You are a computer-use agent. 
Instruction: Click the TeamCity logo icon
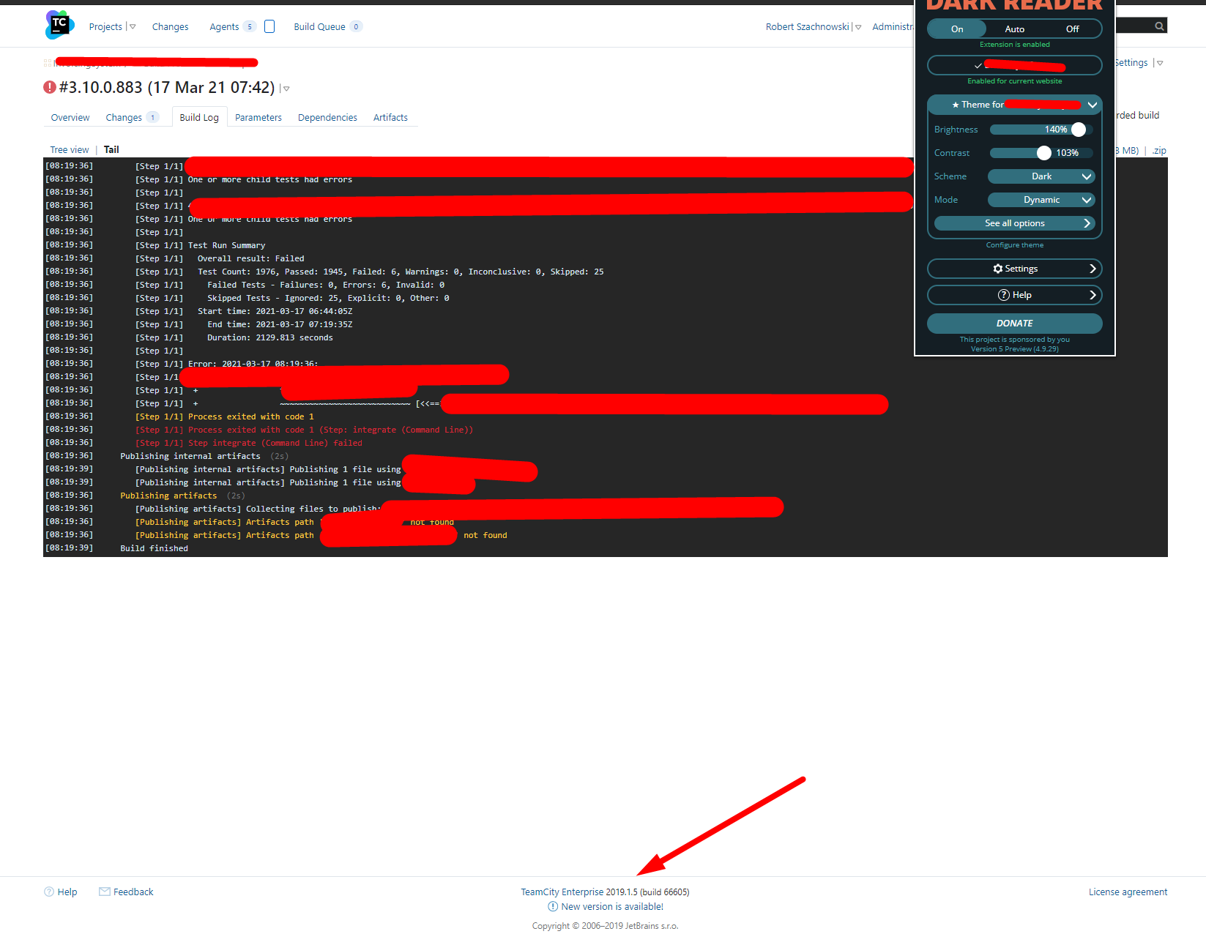point(59,24)
